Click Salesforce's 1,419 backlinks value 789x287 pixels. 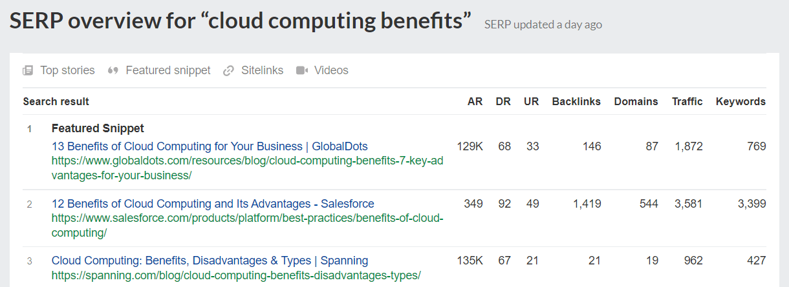point(587,204)
